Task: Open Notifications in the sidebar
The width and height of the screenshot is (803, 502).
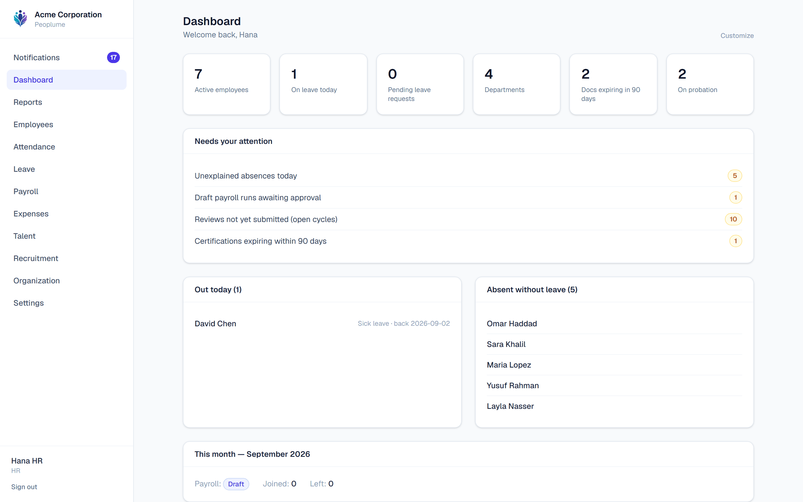Action: [x=66, y=57]
